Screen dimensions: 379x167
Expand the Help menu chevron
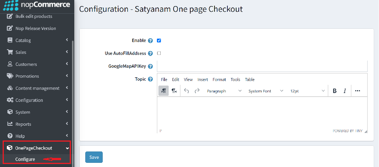click(x=67, y=136)
